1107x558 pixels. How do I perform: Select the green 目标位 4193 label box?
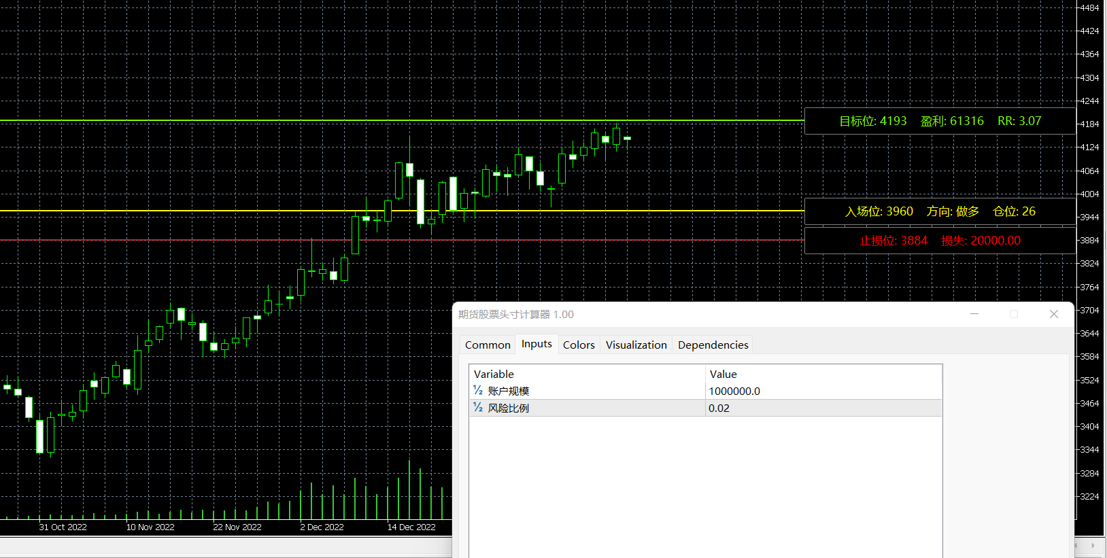[x=940, y=121]
